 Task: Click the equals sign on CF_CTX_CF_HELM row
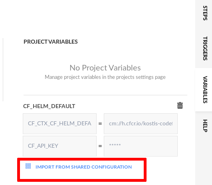tap(100, 124)
